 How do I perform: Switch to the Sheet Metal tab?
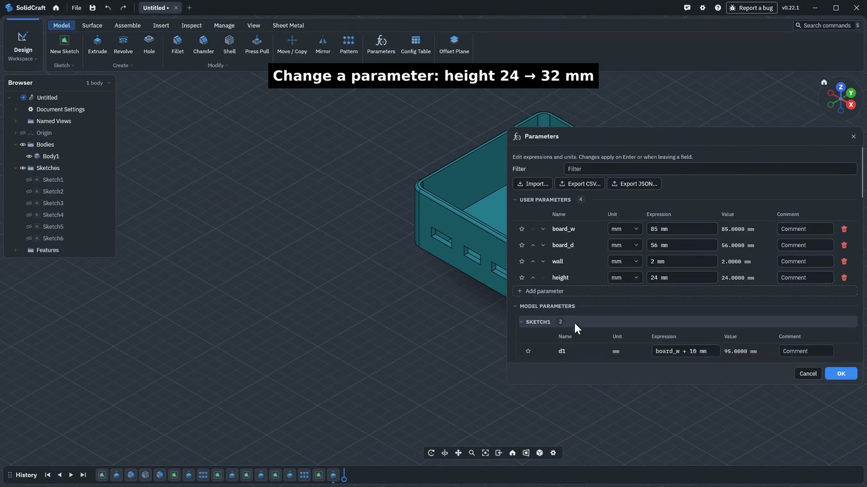coord(288,25)
